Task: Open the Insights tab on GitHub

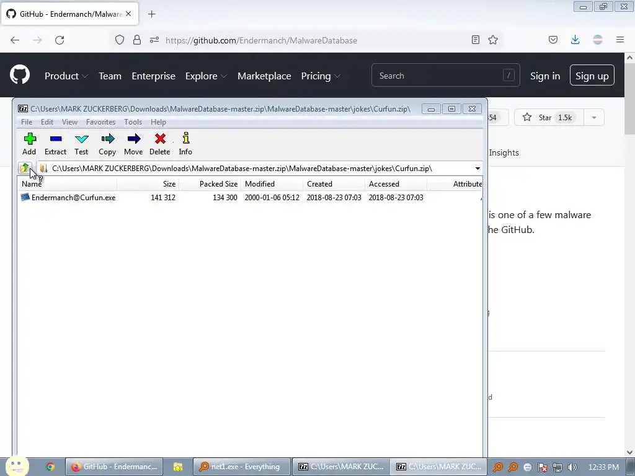Action: (504, 152)
